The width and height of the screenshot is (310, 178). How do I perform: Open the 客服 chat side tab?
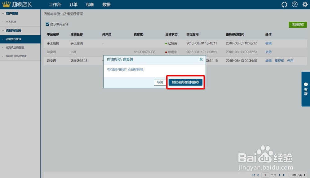pos(306,89)
